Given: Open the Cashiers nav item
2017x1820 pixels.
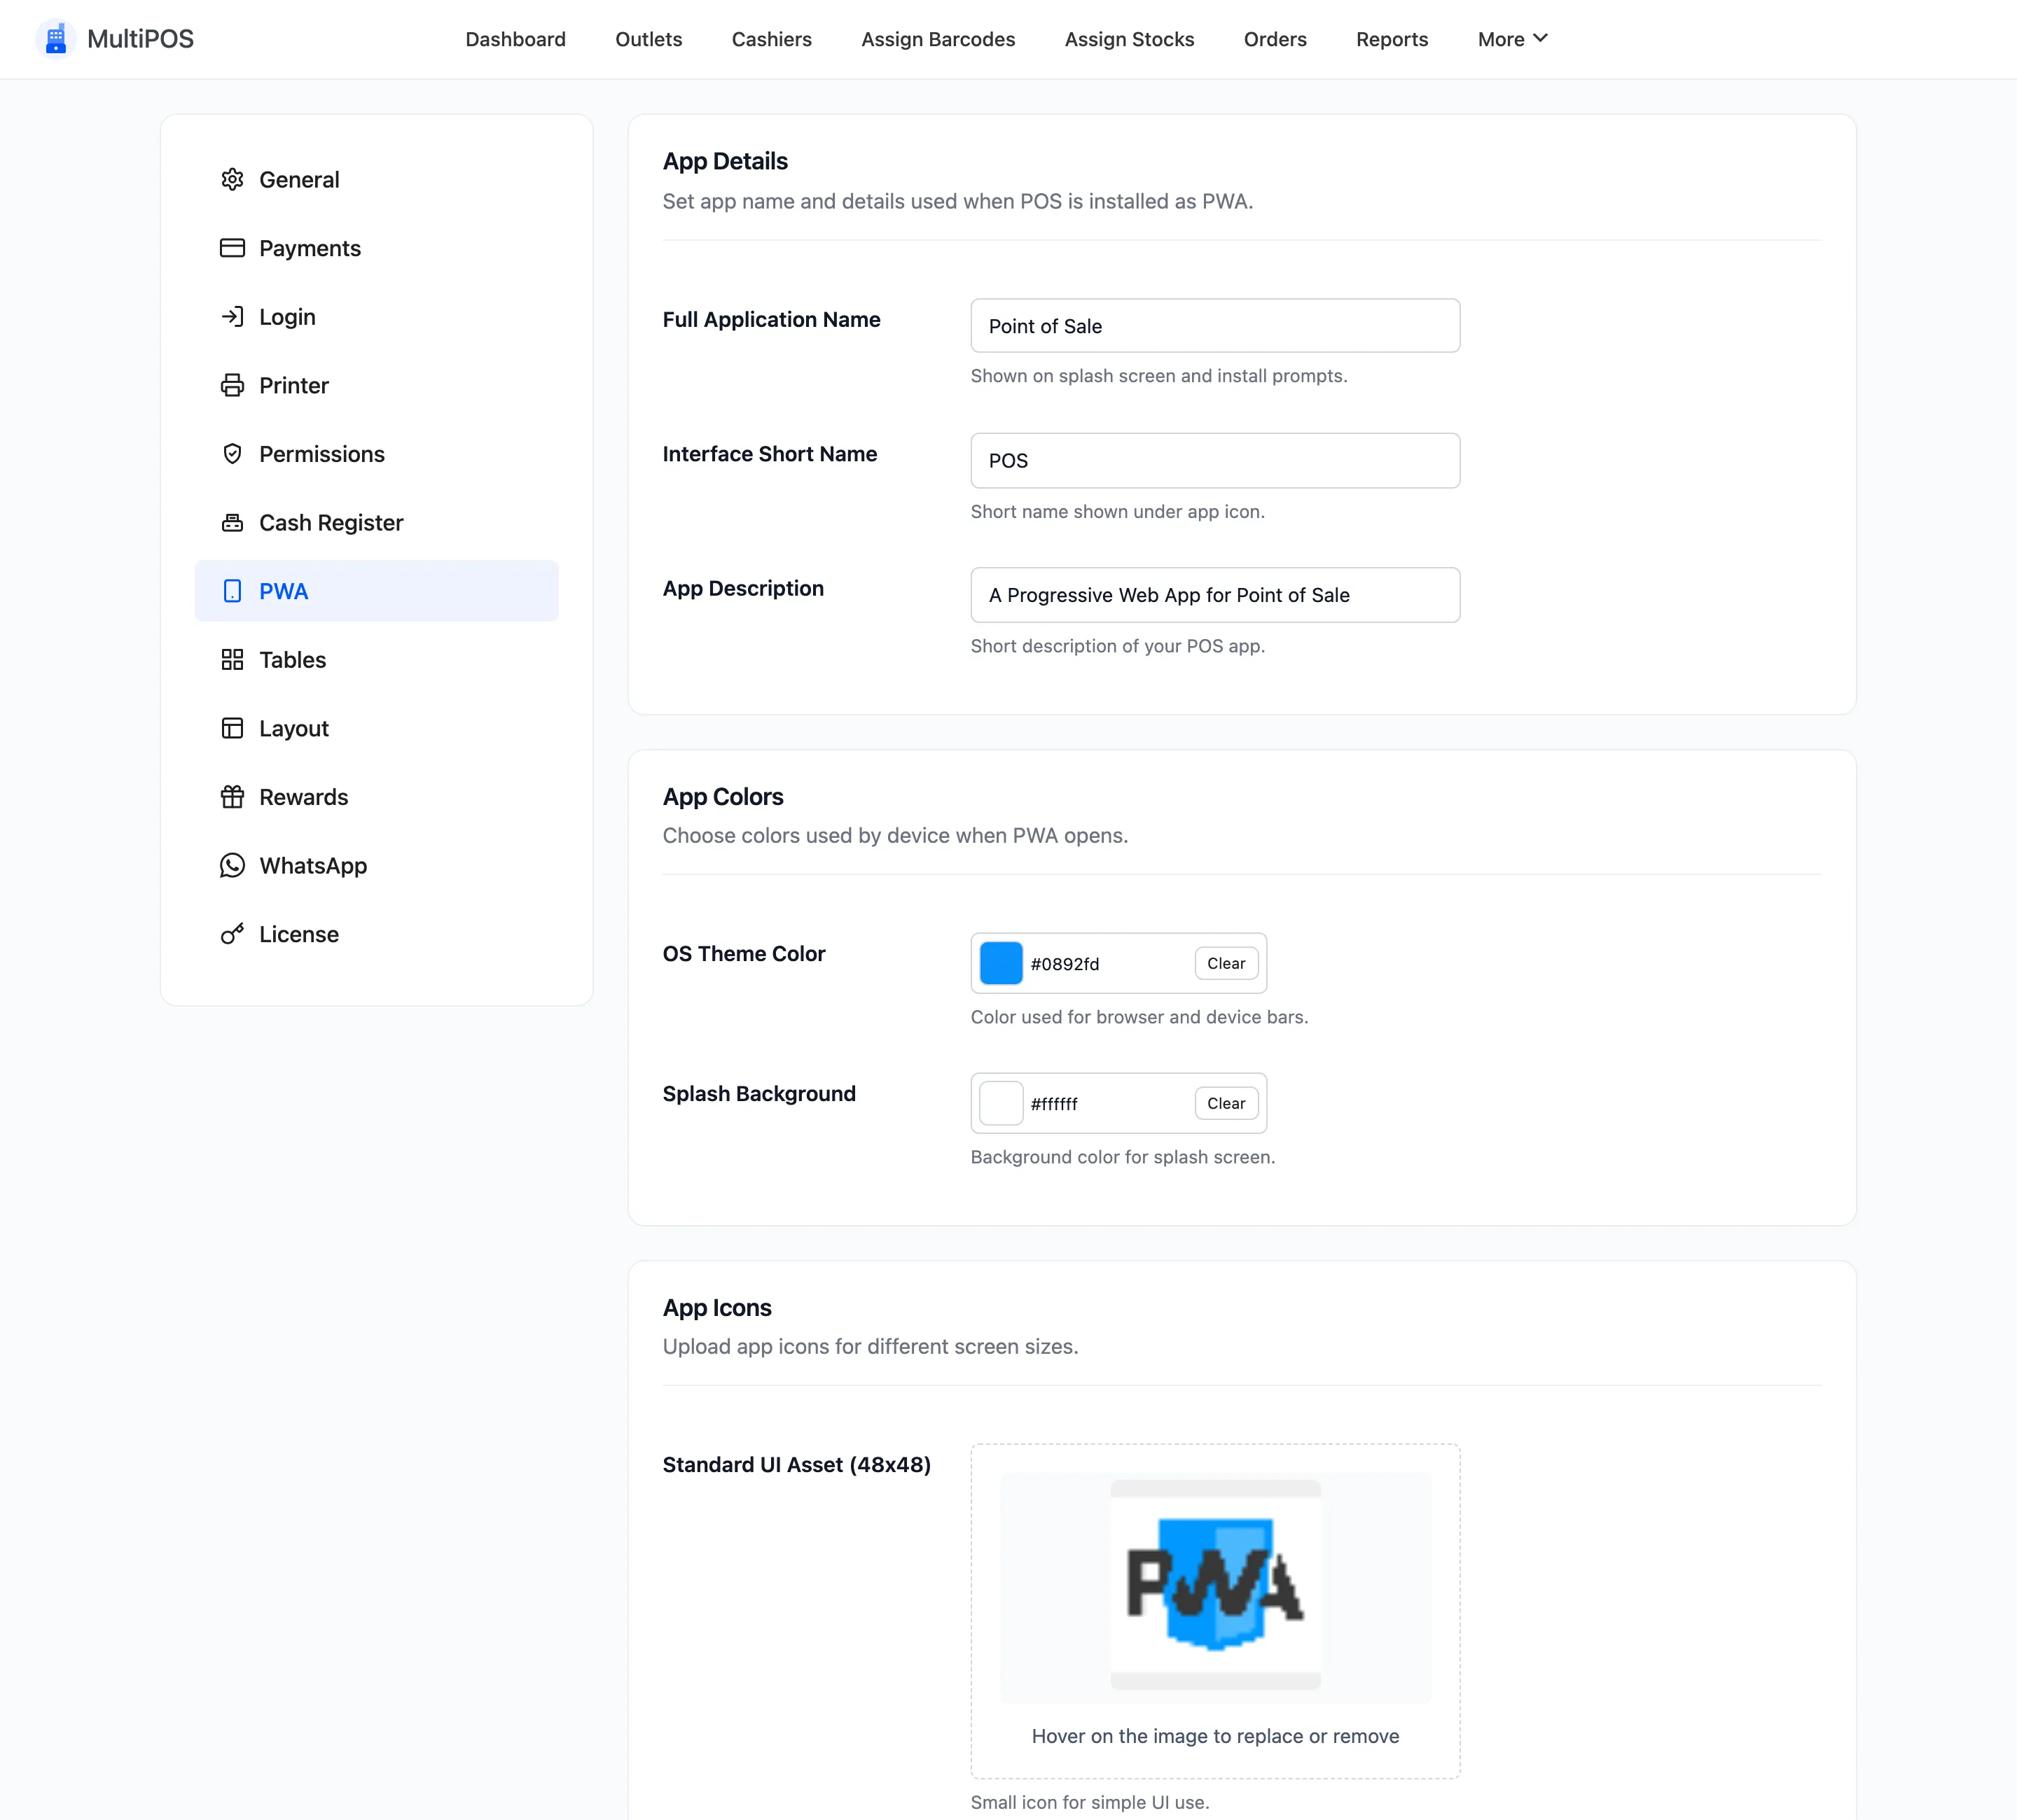Looking at the screenshot, I should point(771,39).
